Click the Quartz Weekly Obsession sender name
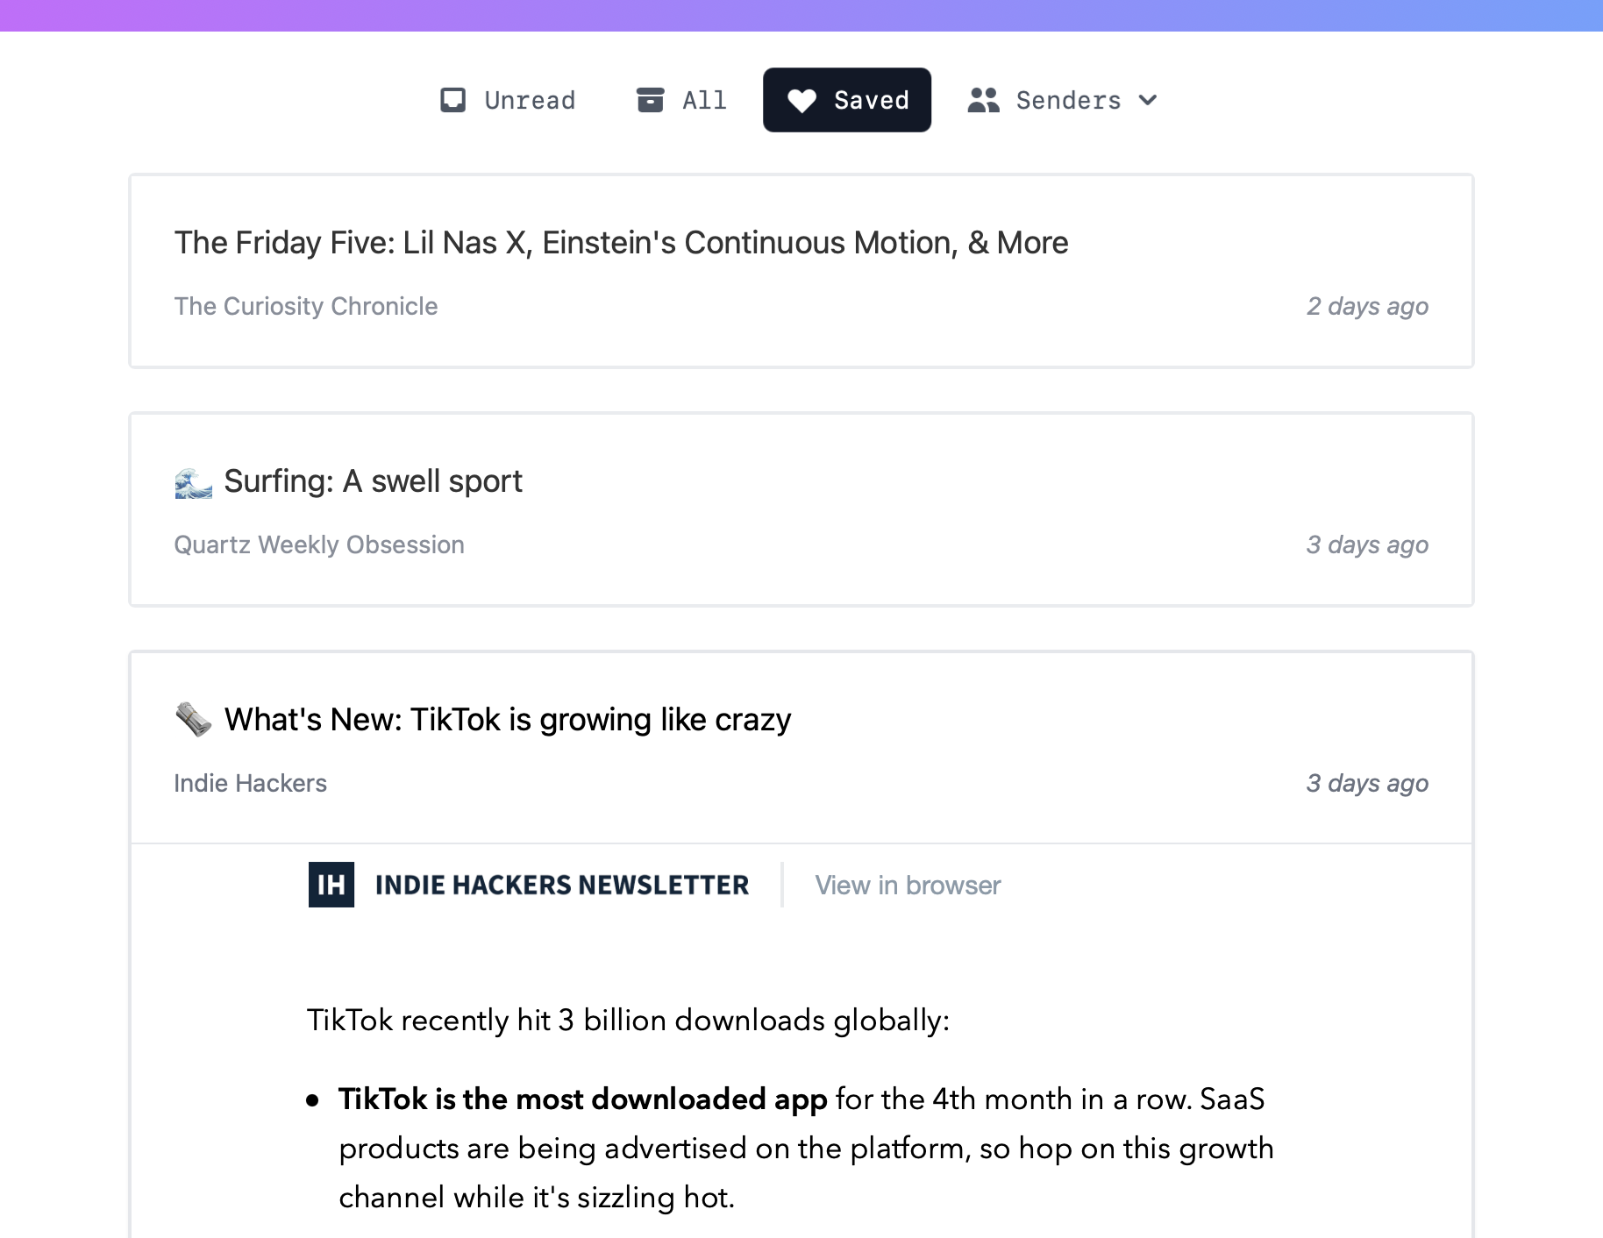 [x=319, y=544]
